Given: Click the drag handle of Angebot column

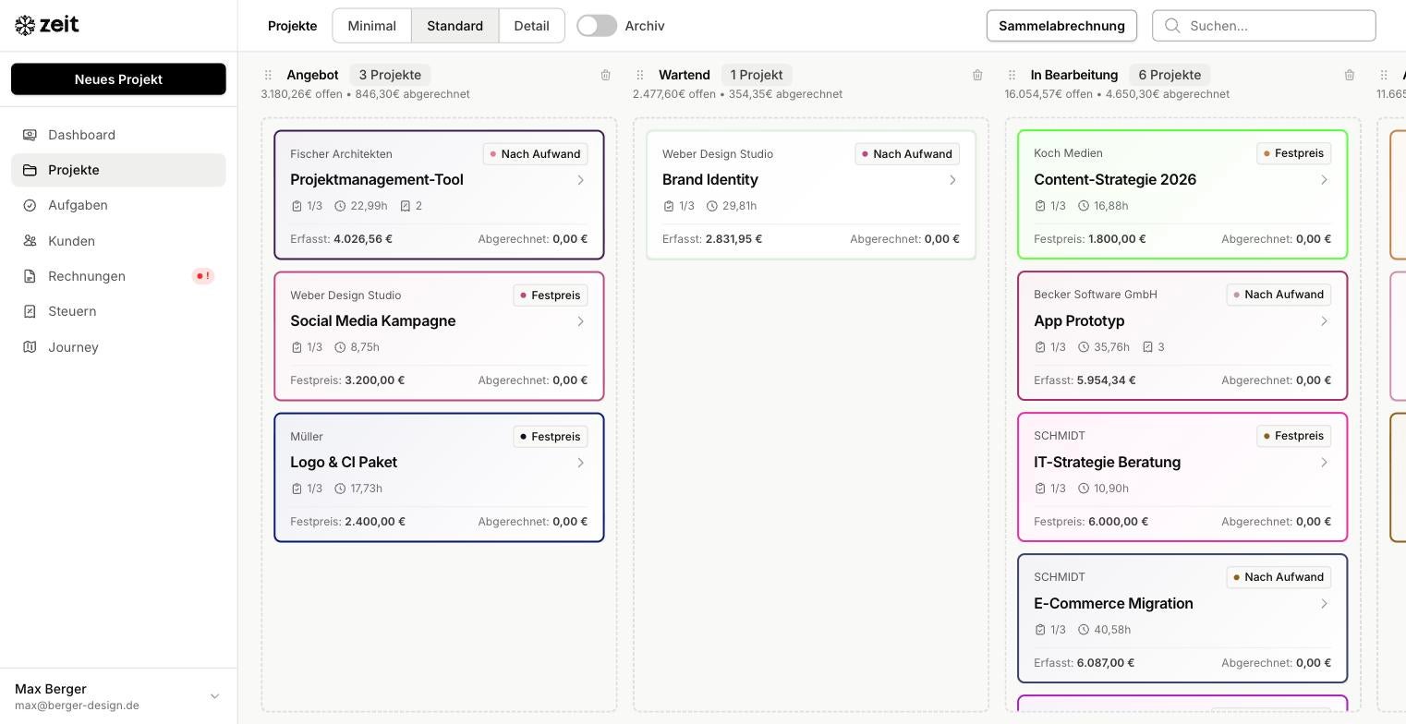Looking at the screenshot, I should pyautogui.click(x=268, y=75).
